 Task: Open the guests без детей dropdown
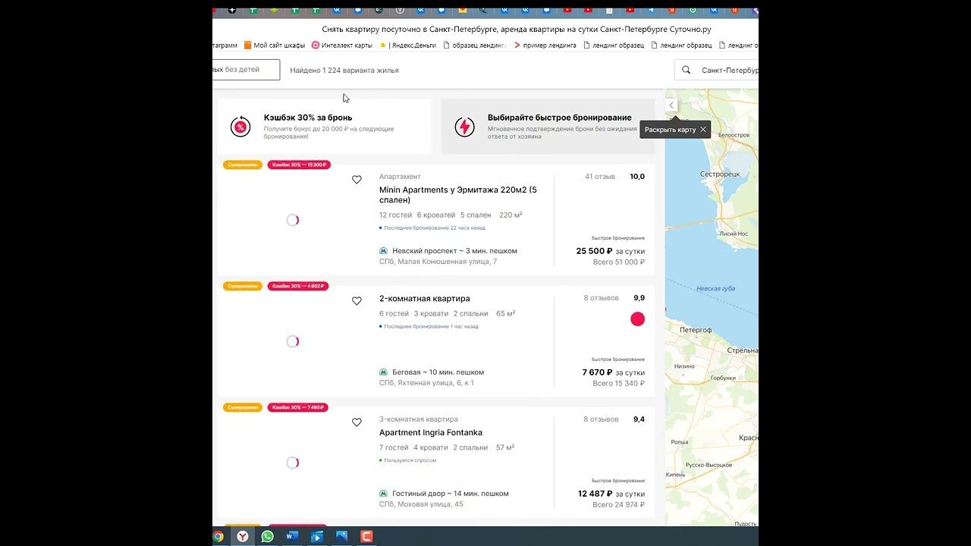(246, 70)
